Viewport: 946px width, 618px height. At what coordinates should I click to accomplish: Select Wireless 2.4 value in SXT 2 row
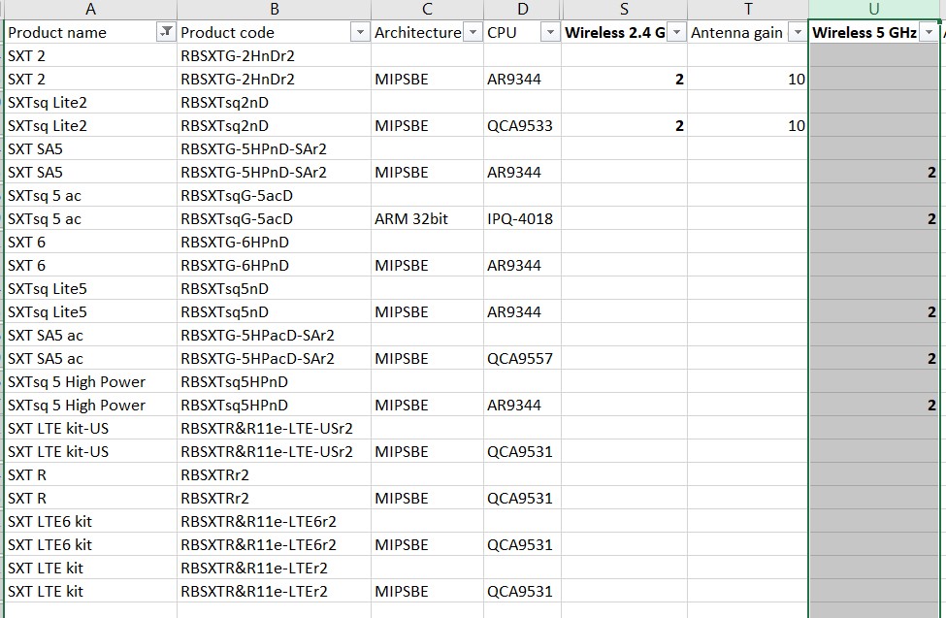point(625,79)
